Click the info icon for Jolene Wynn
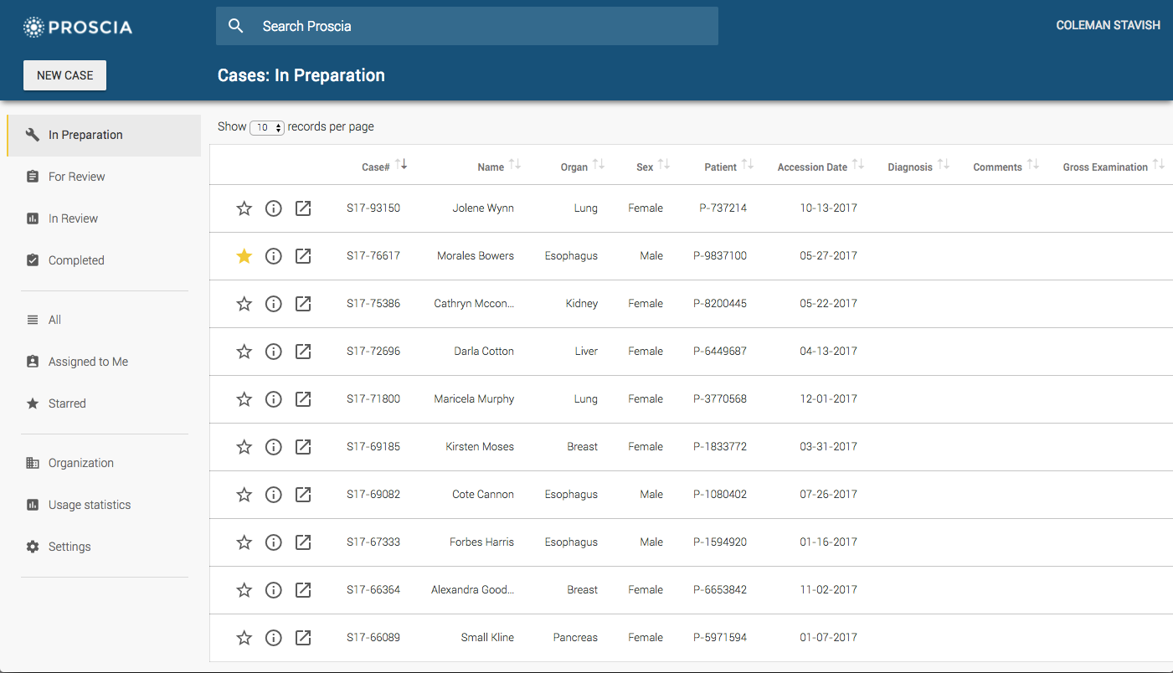 273,208
